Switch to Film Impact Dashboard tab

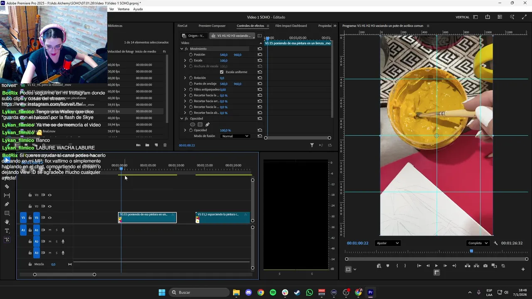(291, 26)
